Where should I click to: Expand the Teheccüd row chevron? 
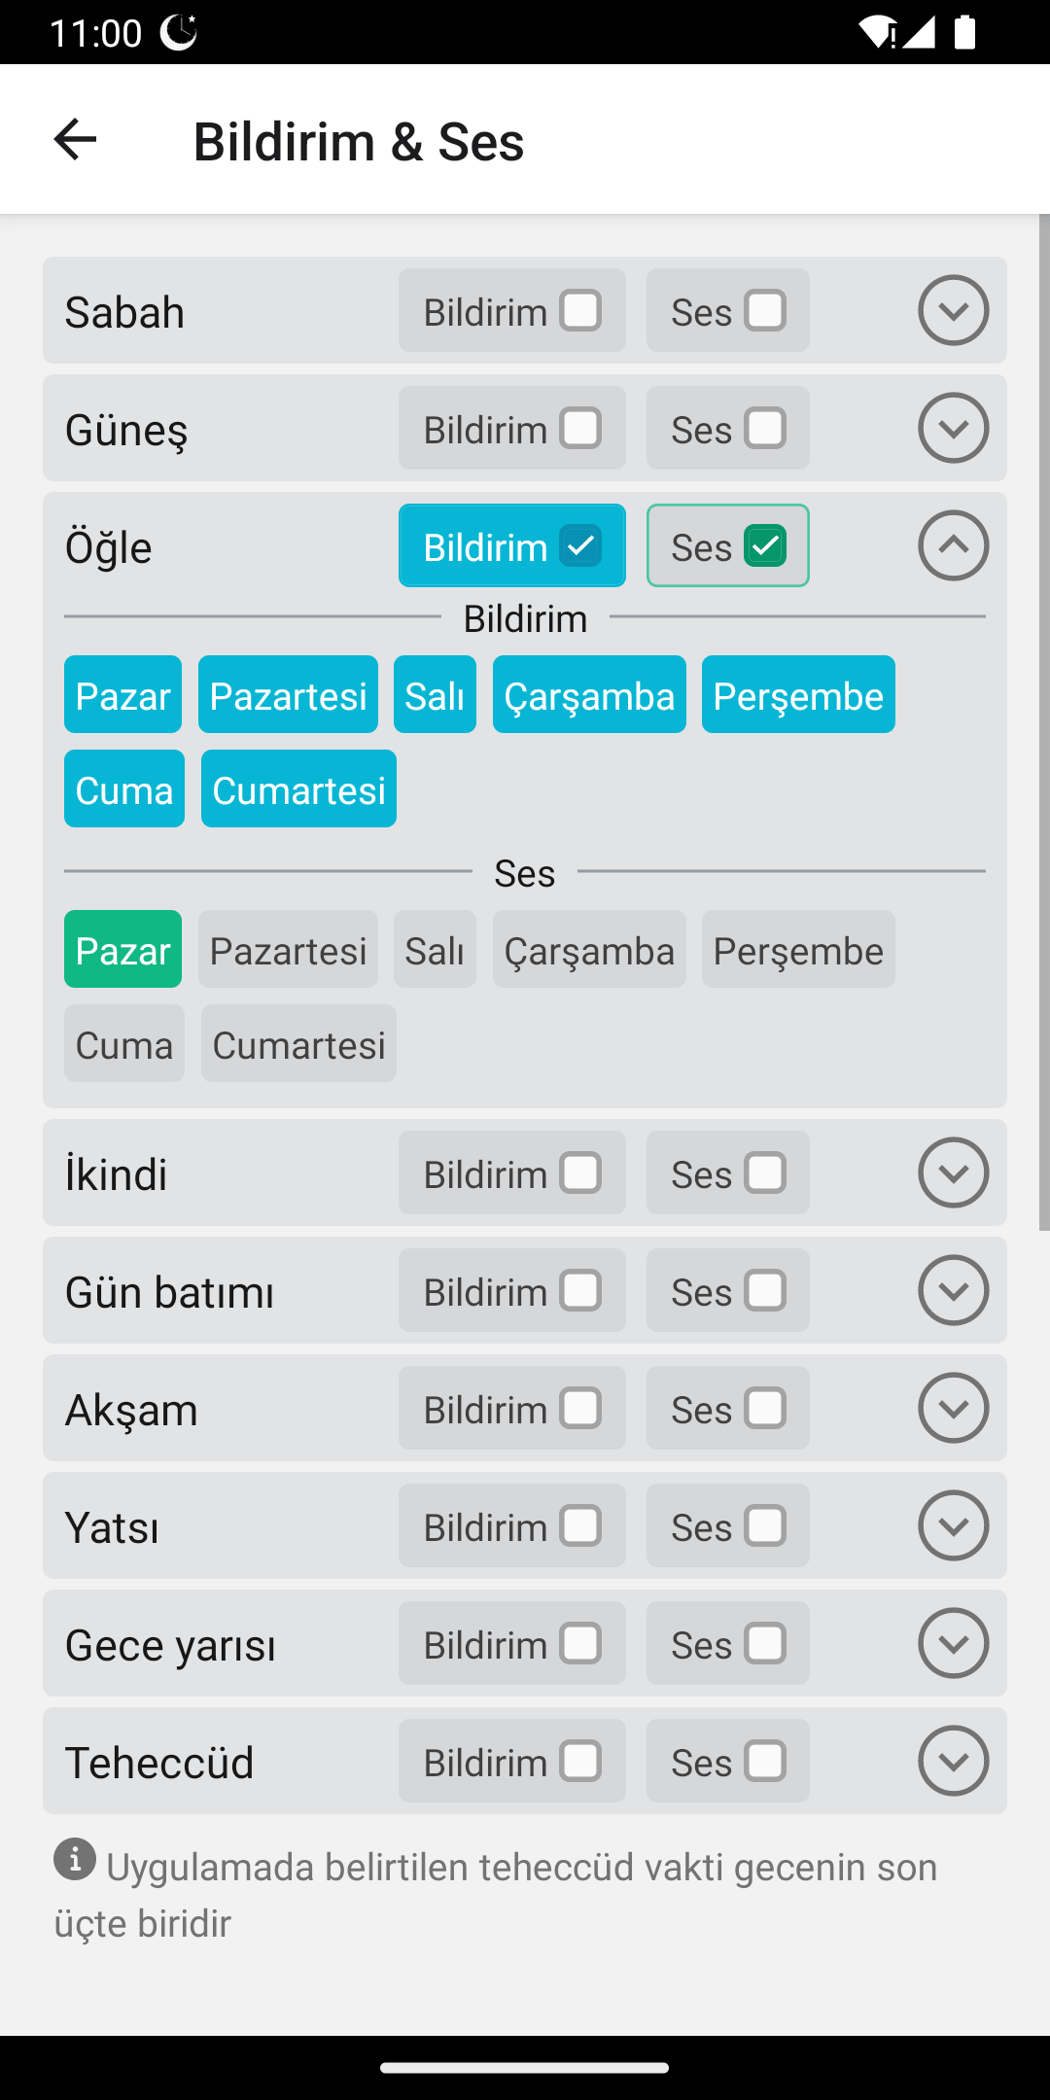pos(953,1761)
